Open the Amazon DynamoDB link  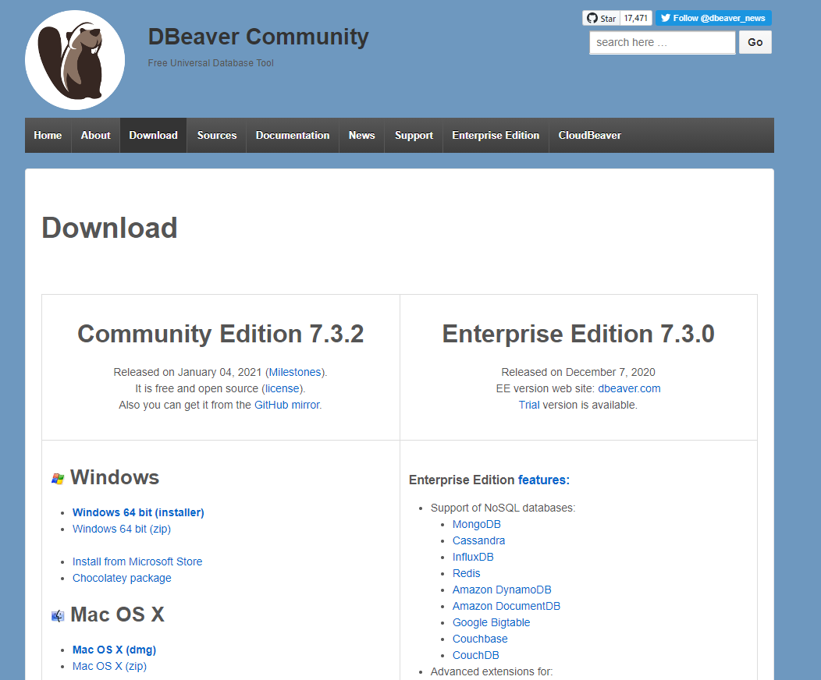(502, 590)
